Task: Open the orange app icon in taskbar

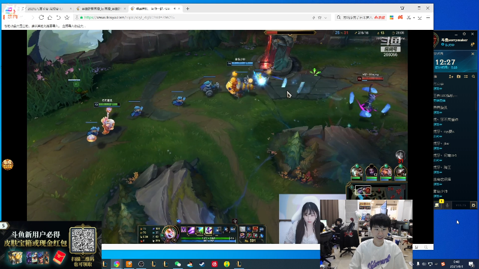Action: [x=129, y=264]
